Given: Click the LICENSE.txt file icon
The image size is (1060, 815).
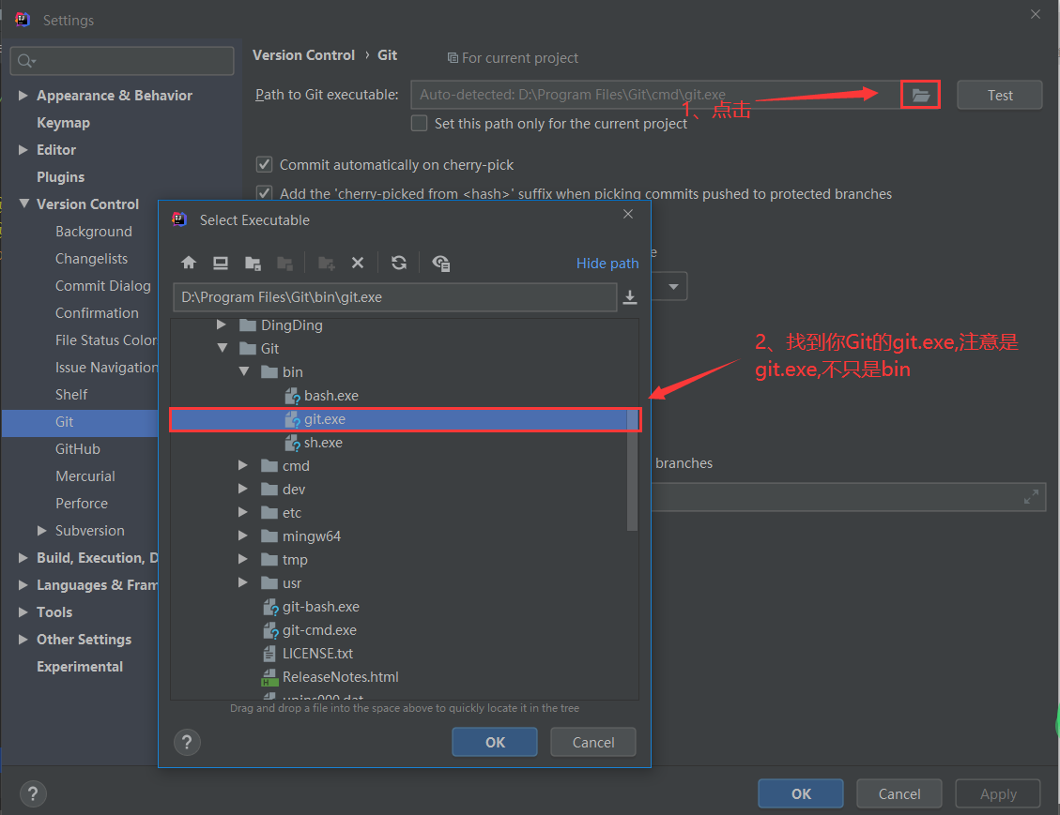Looking at the screenshot, I should 269,654.
